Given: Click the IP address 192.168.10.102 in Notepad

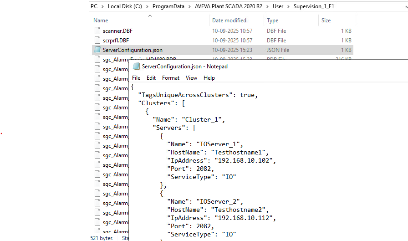Looking at the screenshot, I should (x=244, y=160).
